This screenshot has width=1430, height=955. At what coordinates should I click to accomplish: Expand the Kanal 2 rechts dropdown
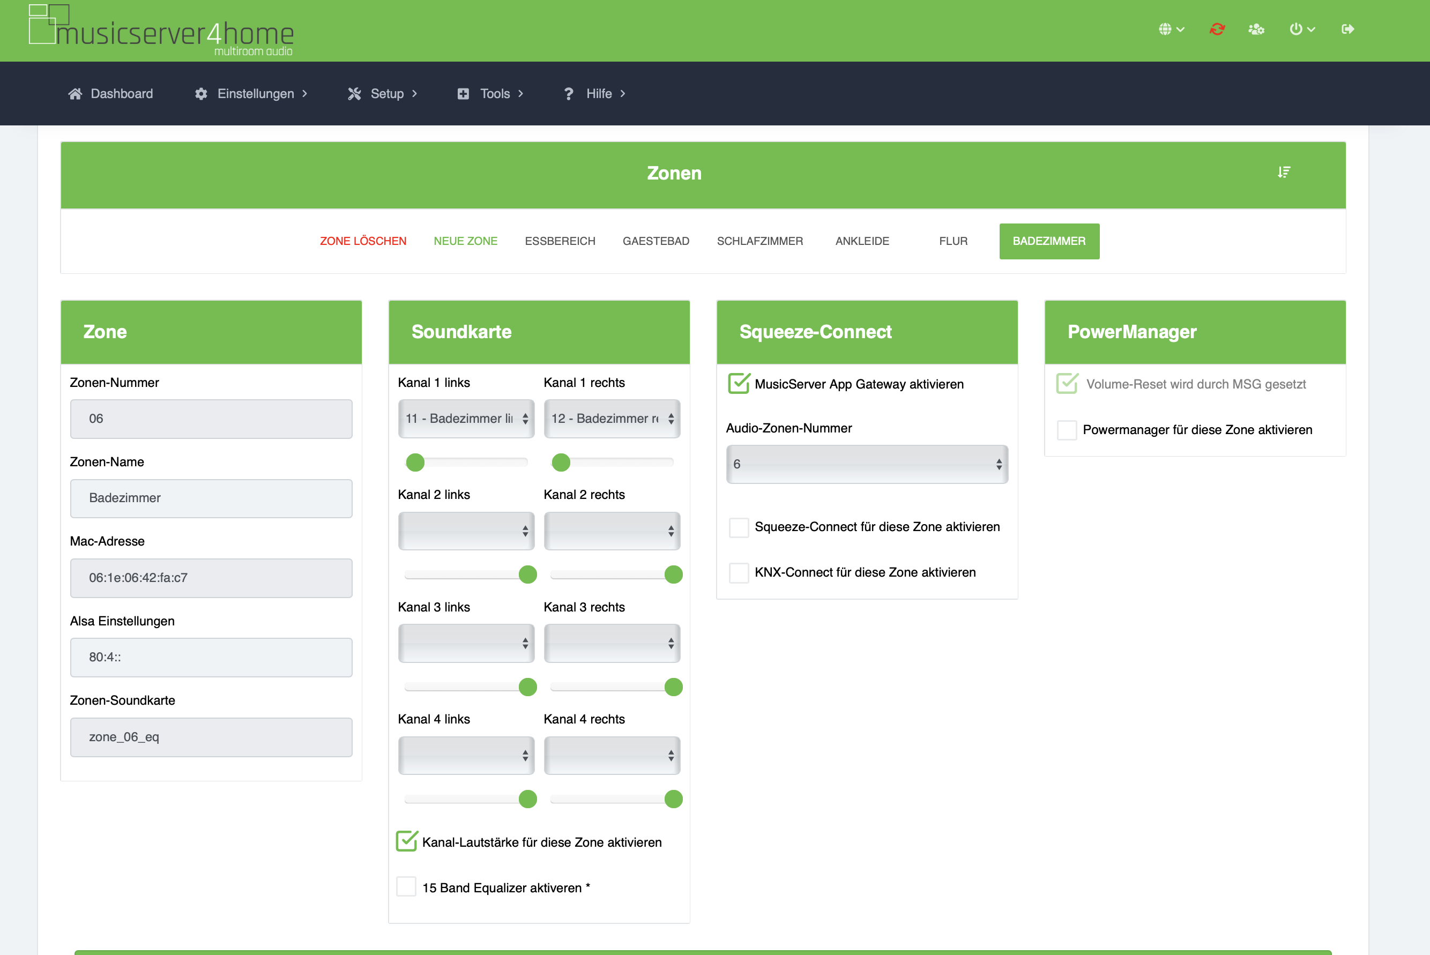(612, 531)
